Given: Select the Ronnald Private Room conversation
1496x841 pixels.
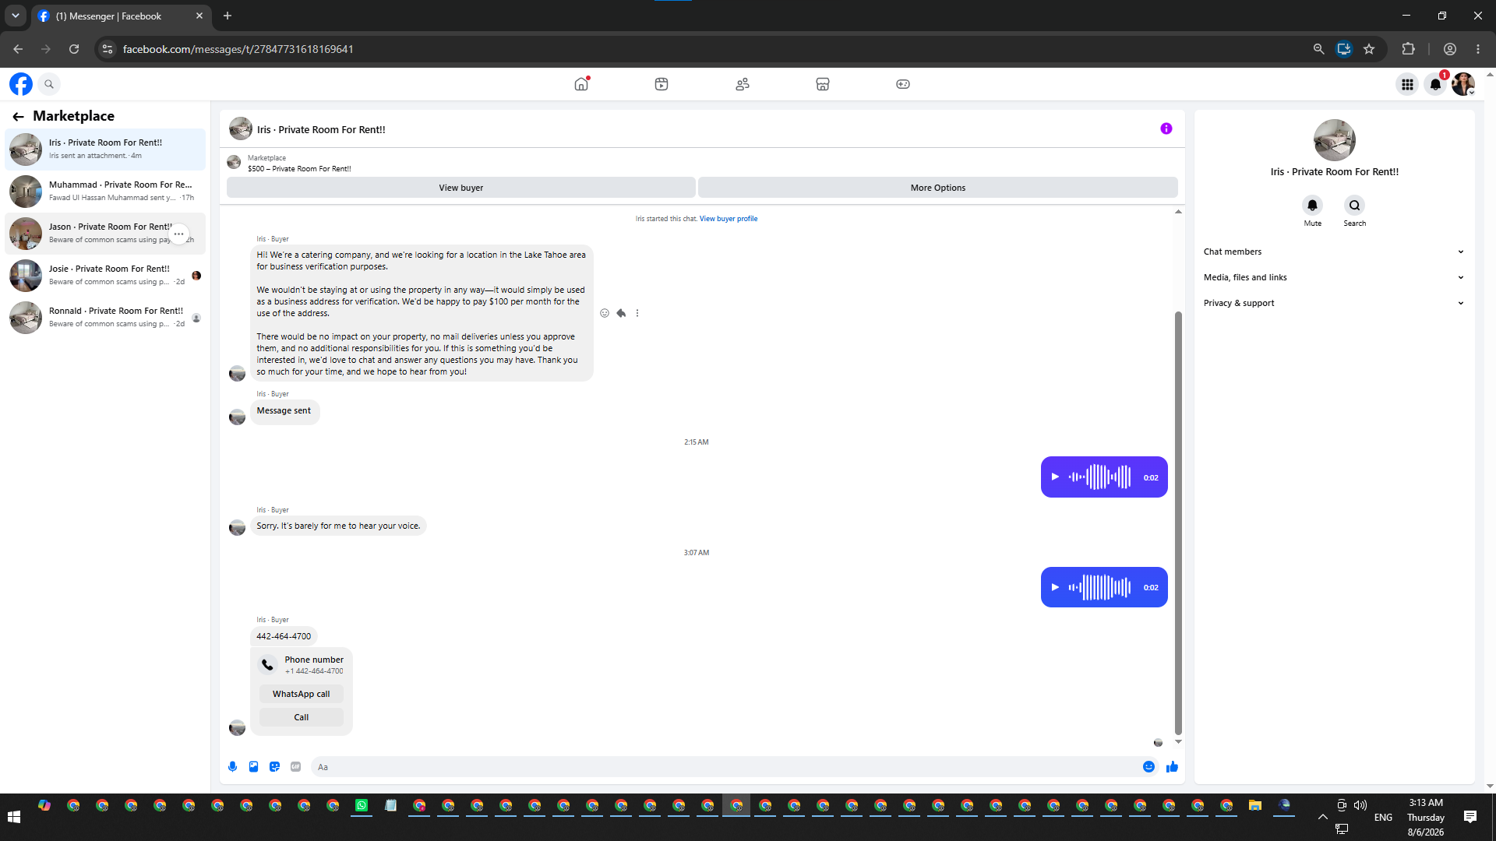Looking at the screenshot, I should (x=105, y=317).
